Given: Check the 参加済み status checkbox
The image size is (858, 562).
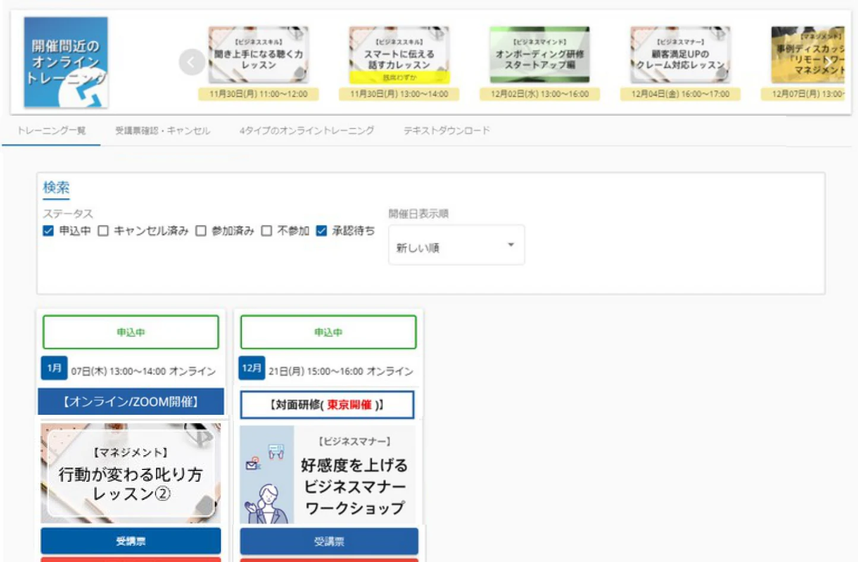Looking at the screenshot, I should point(201,231).
